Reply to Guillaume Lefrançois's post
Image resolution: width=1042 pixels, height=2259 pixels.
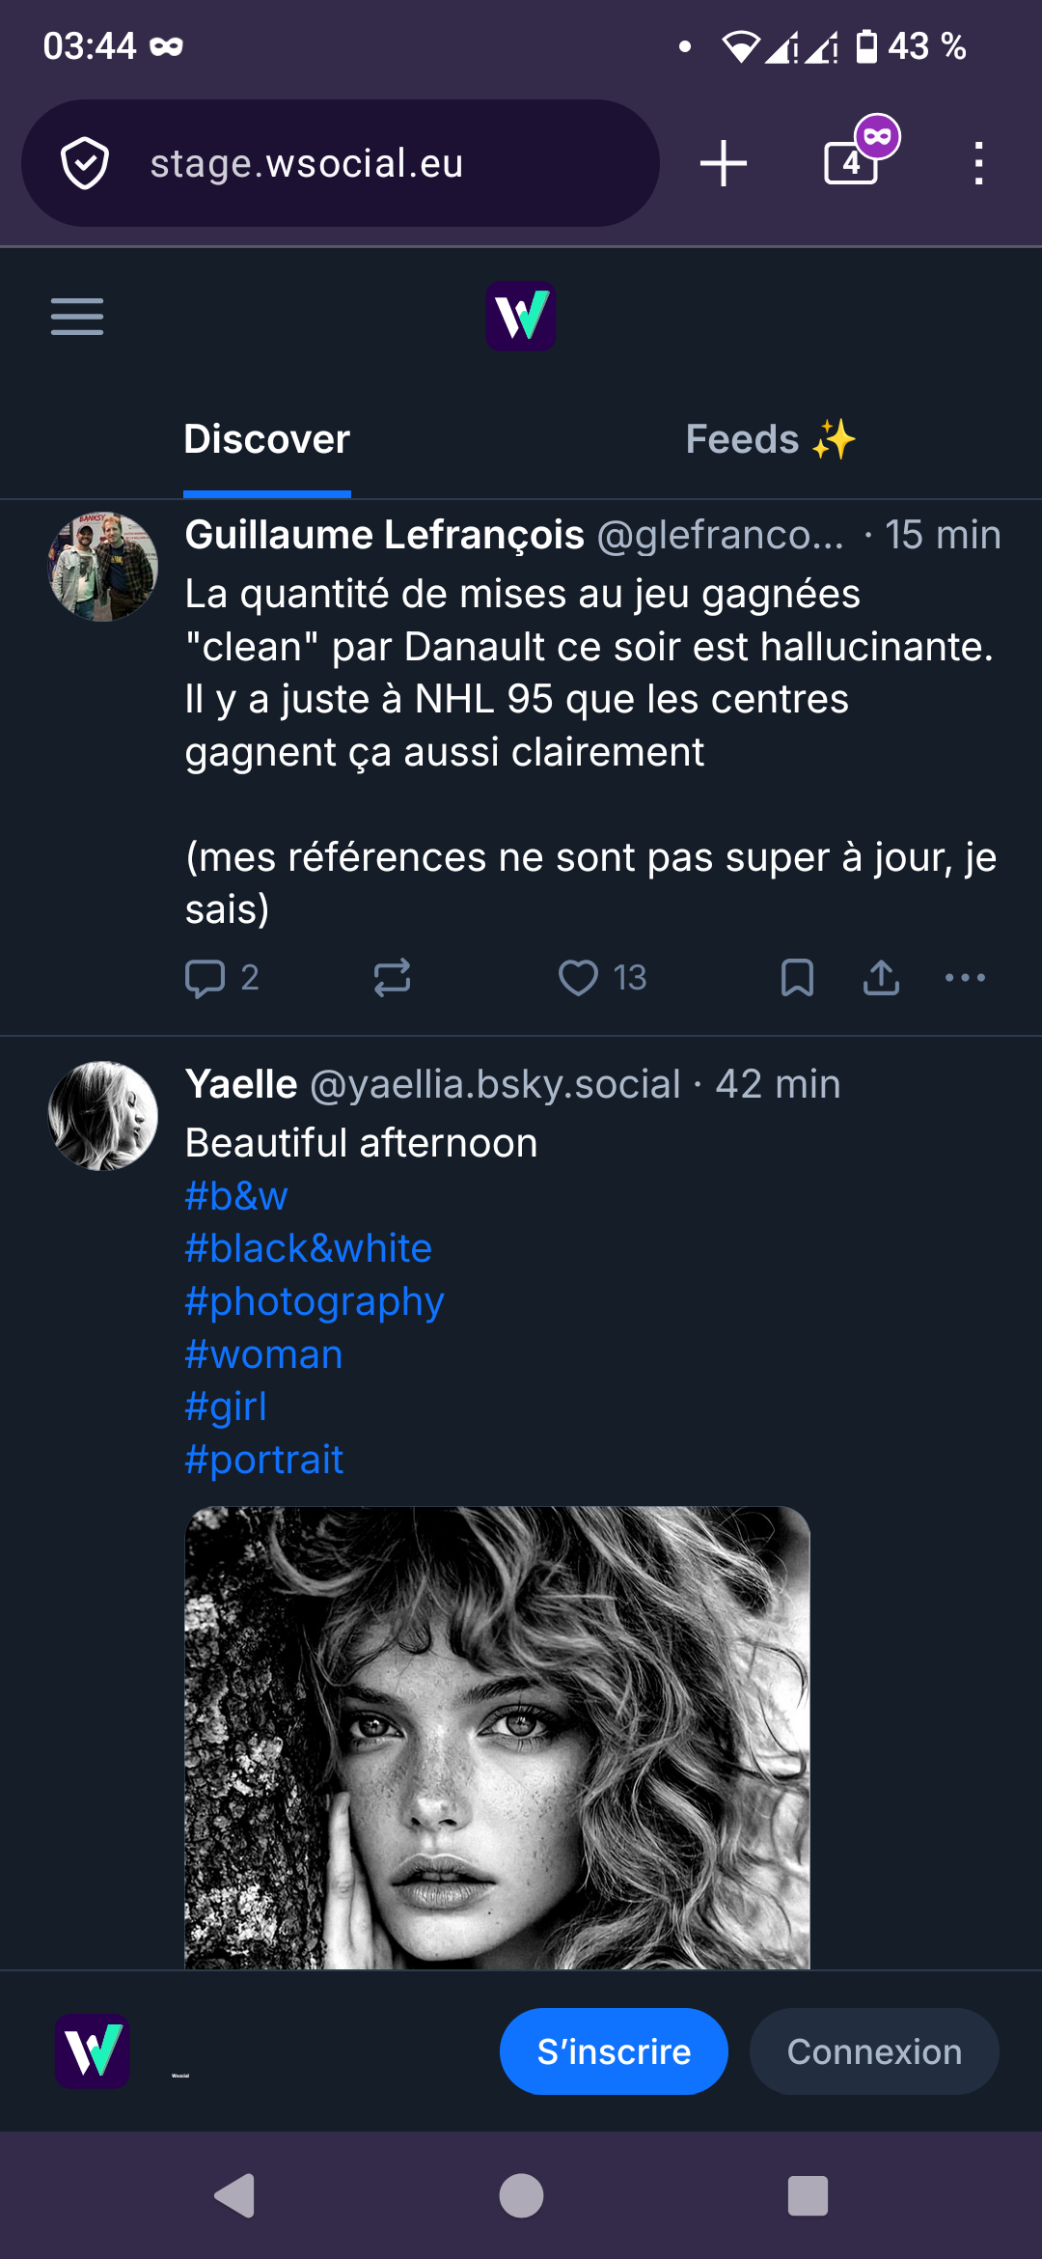[x=205, y=978]
